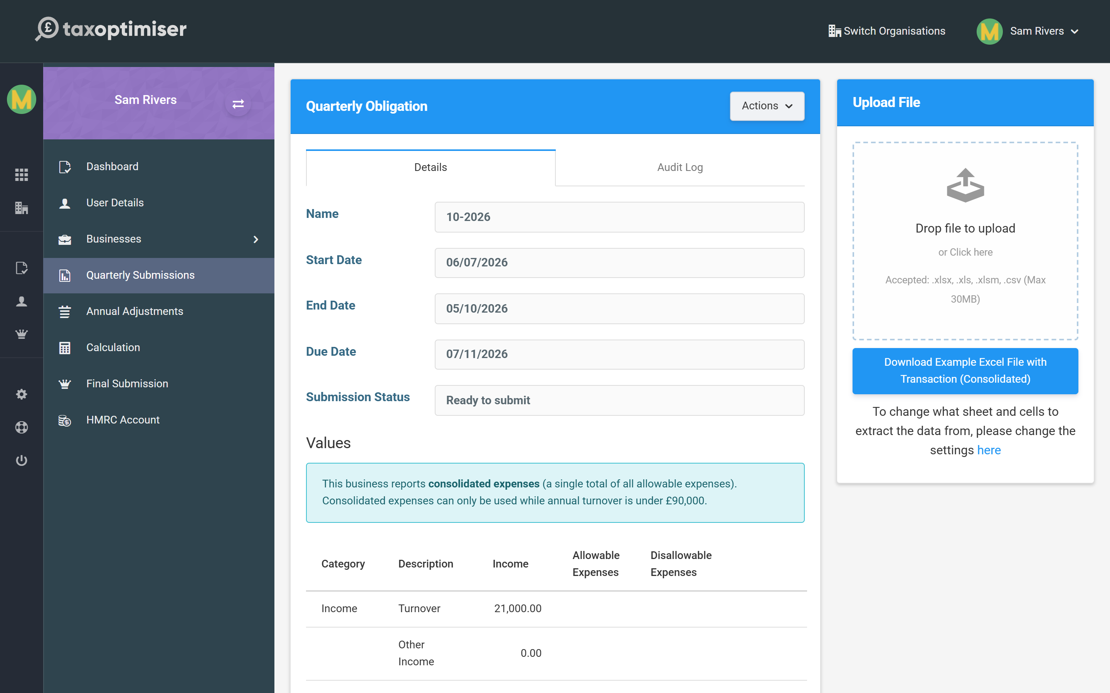The width and height of the screenshot is (1110, 693).
Task: Click the 'Category' column header
Action: pos(343,564)
